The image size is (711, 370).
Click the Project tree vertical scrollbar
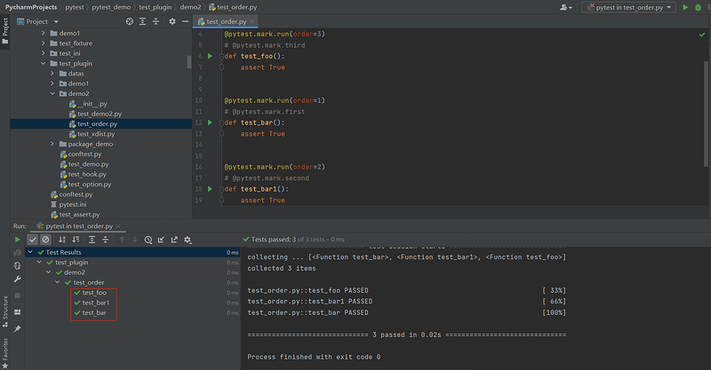click(x=189, y=62)
